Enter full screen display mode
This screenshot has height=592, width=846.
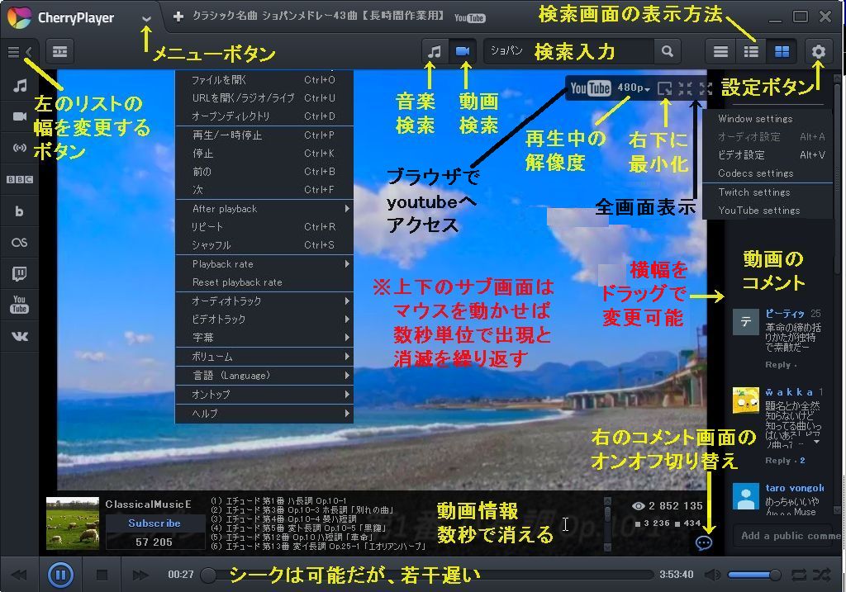pos(706,89)
